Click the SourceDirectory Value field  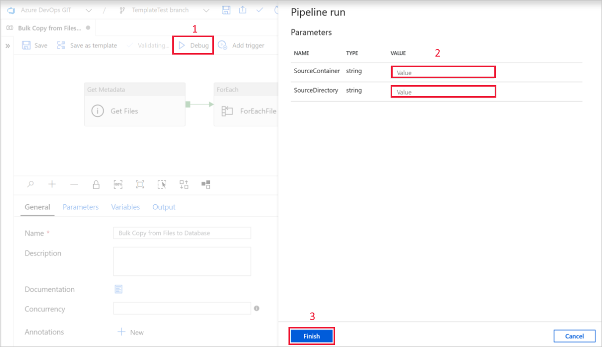(x=443, y=92)
